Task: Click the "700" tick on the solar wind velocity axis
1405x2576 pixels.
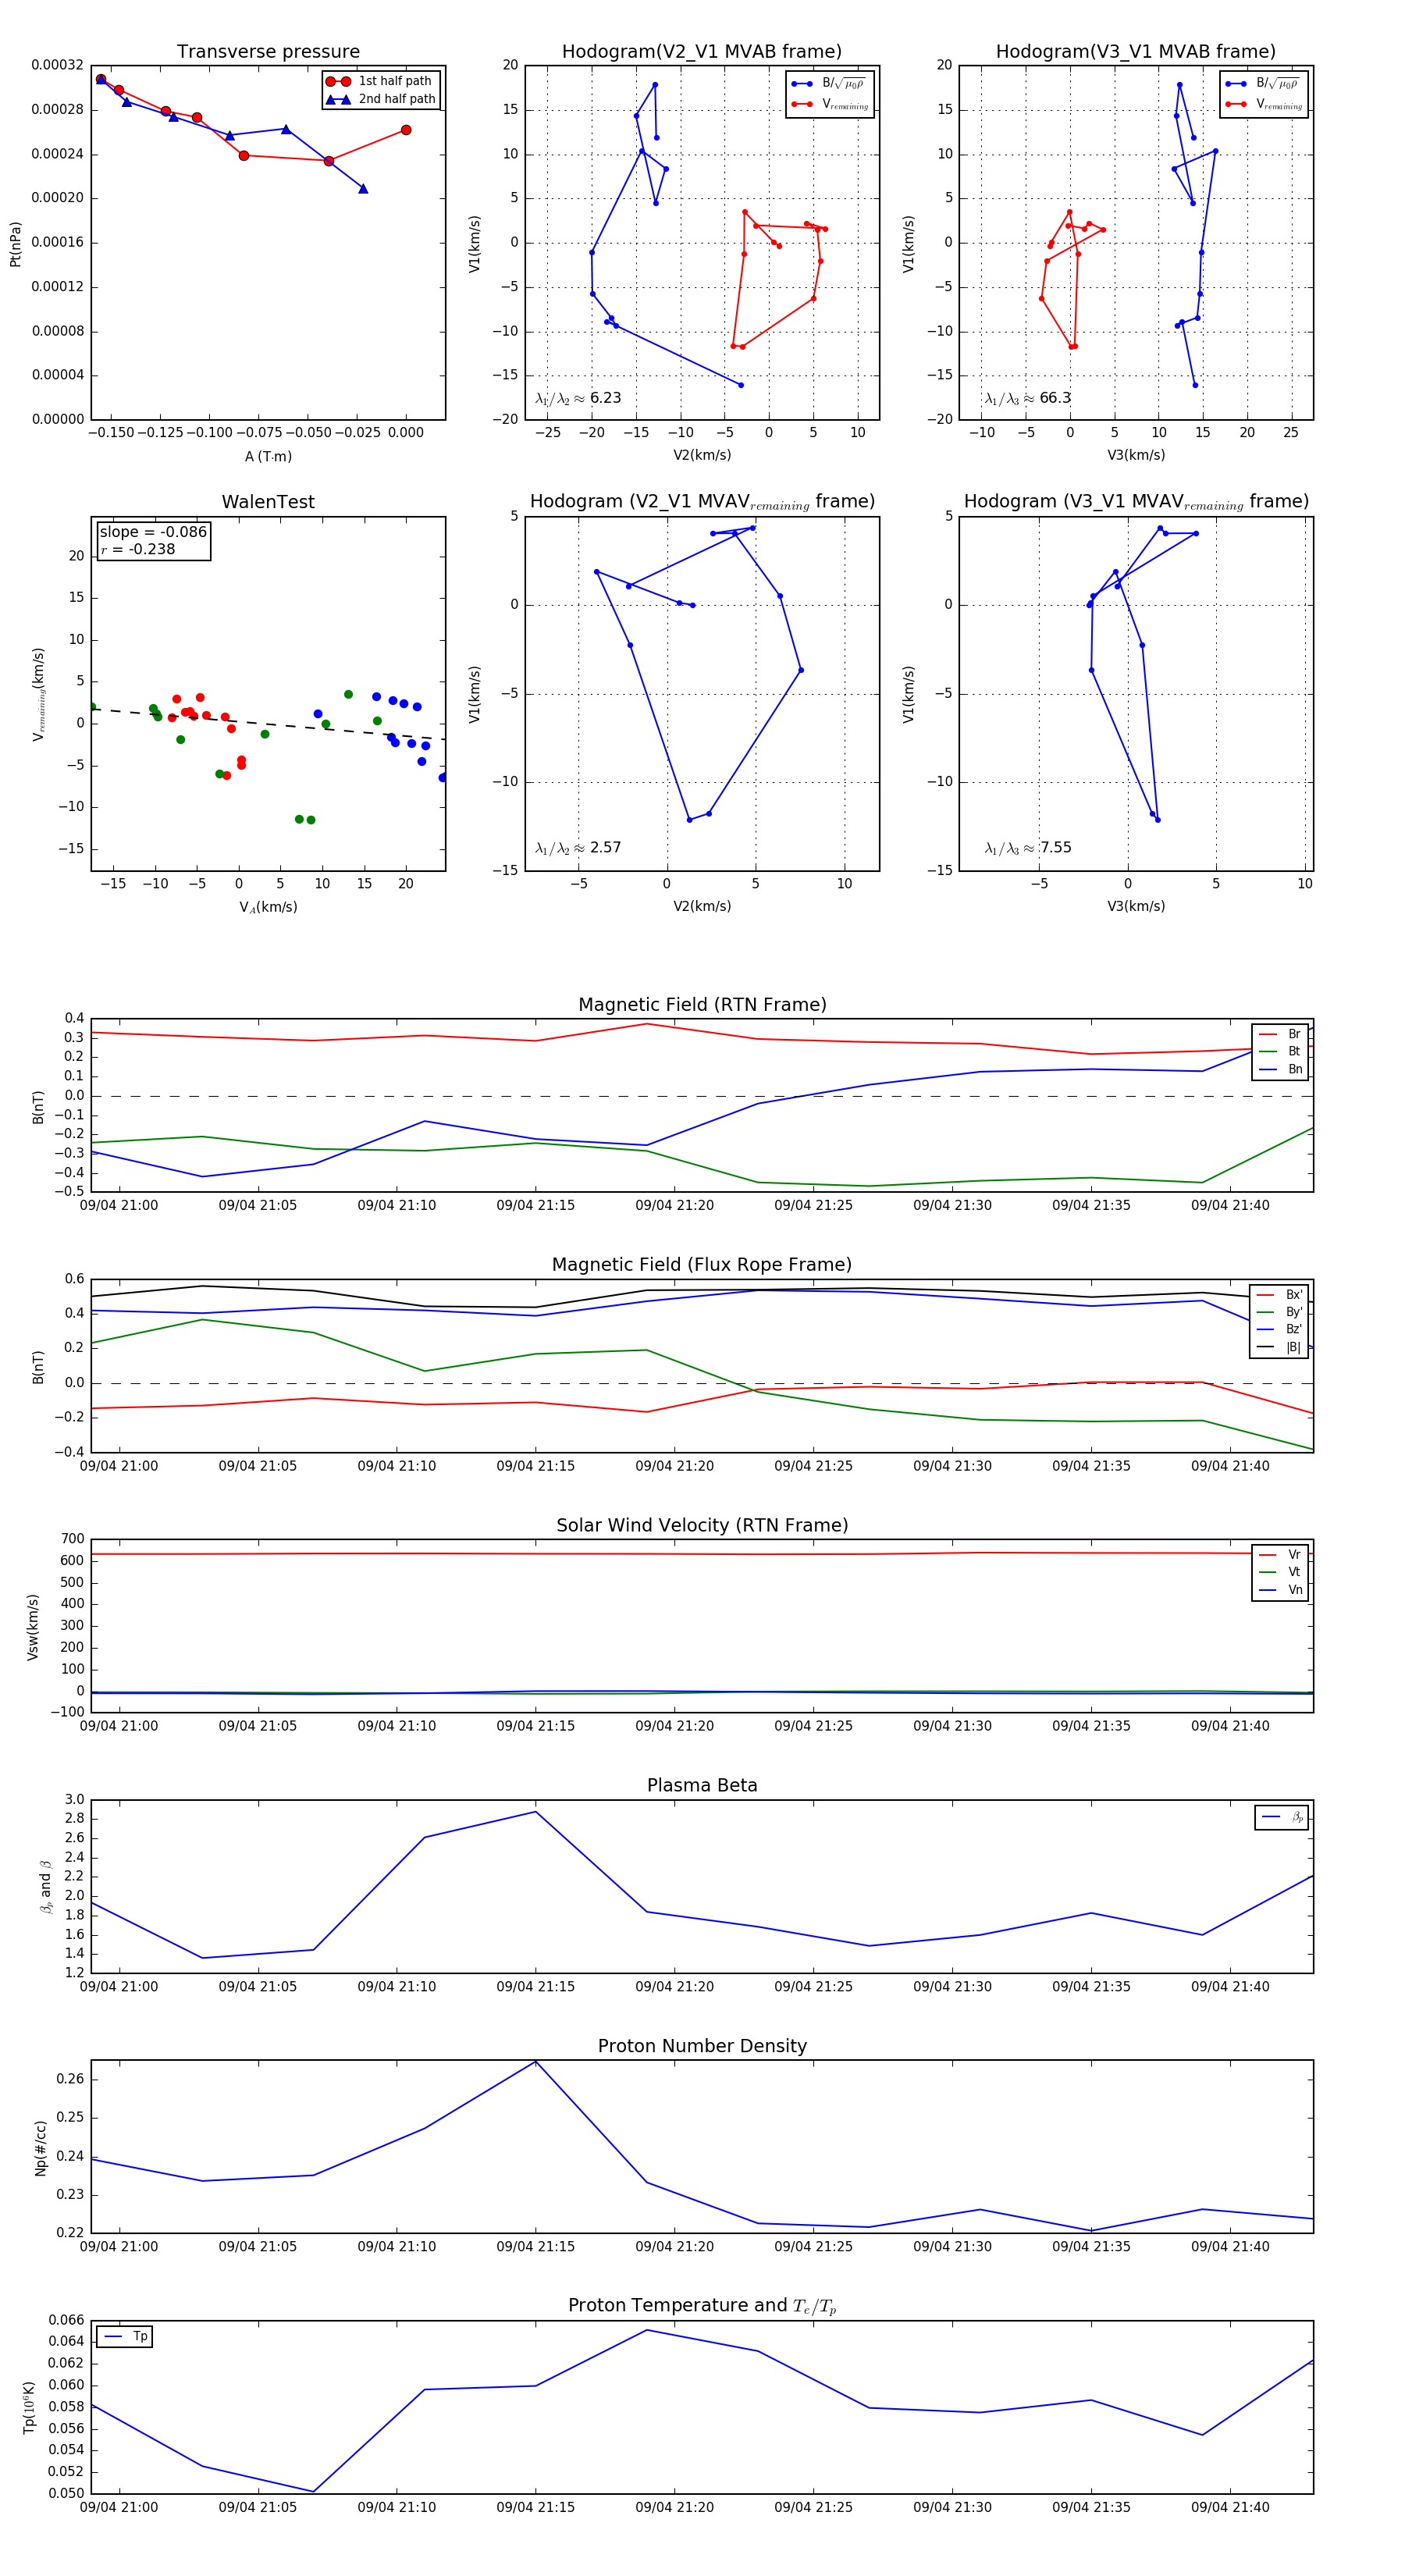Action: 72,1539
